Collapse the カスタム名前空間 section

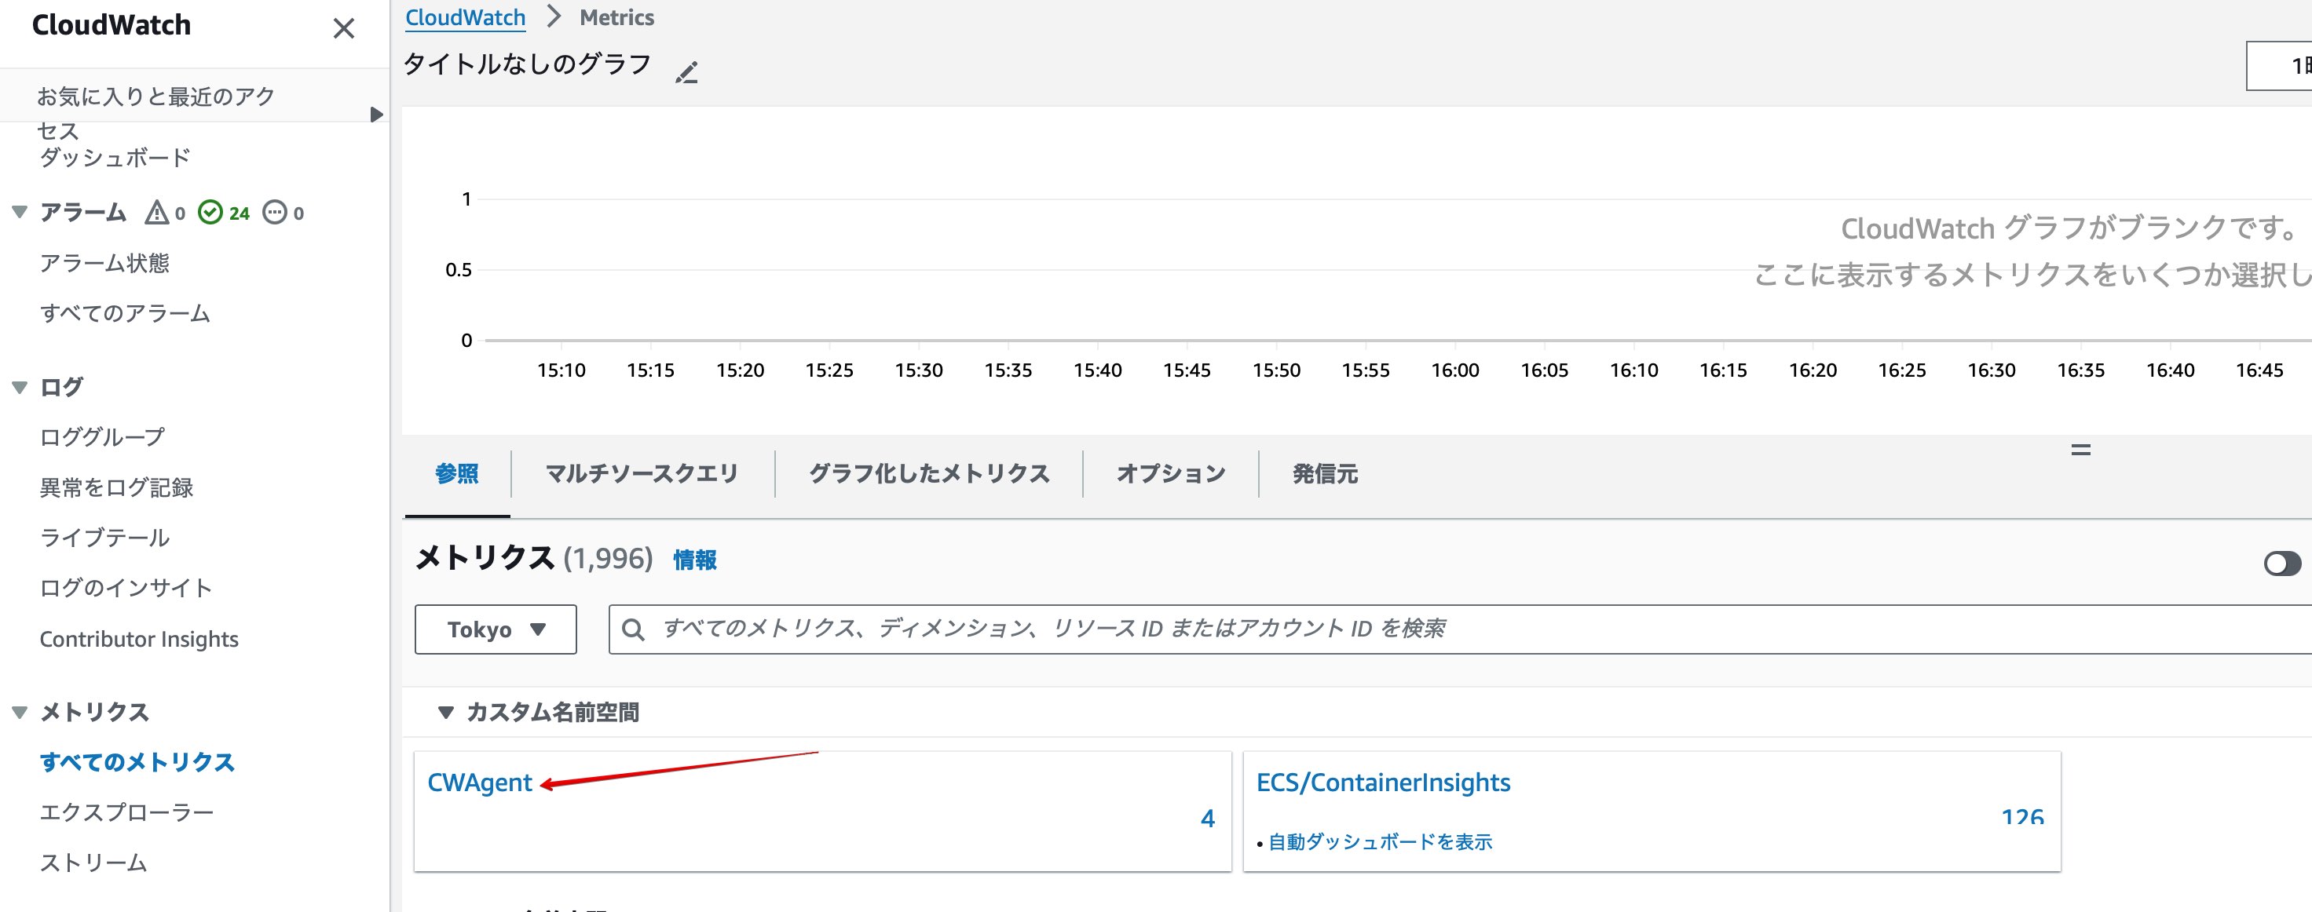(445, 713)
